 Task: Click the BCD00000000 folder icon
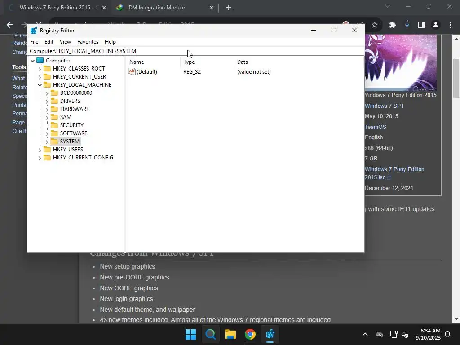(x=54, y=93)
